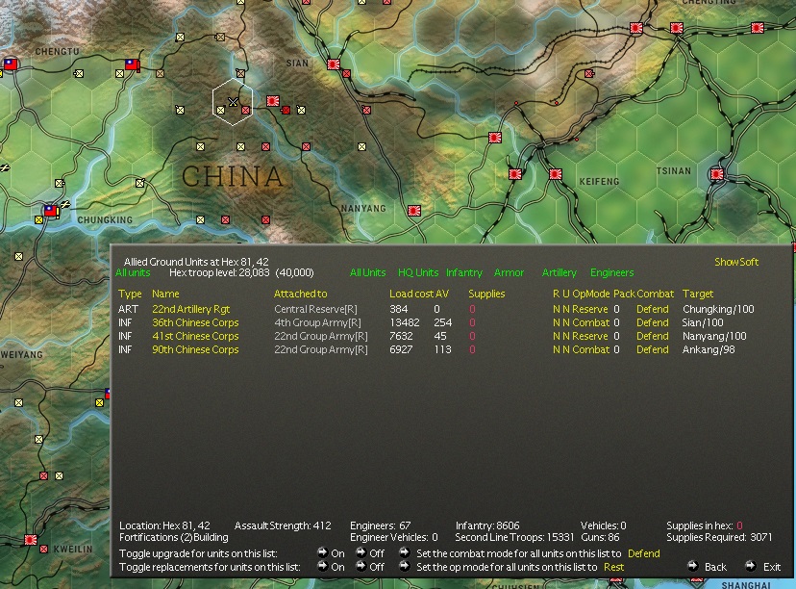Select the Chinese flag base at Chungking
This screenshot has width=796, height=589.
[51, 210]
